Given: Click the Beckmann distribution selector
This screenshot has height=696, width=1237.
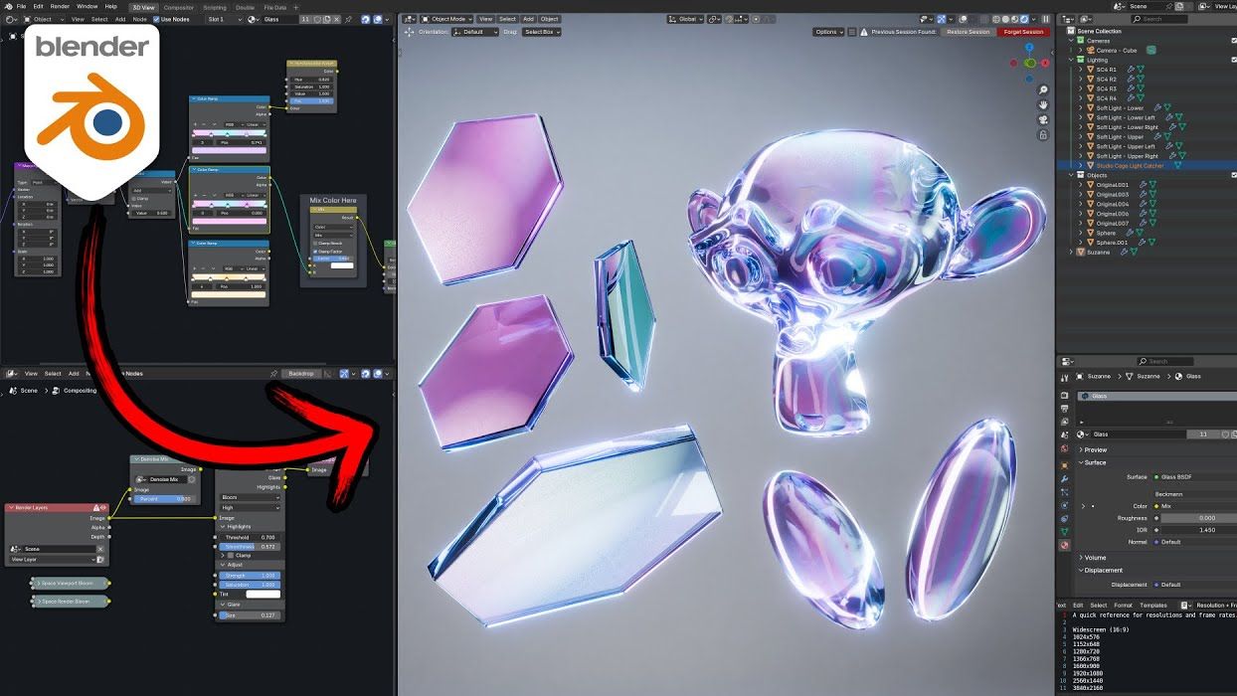Looking at the screenshot, I should (1194, 493).
